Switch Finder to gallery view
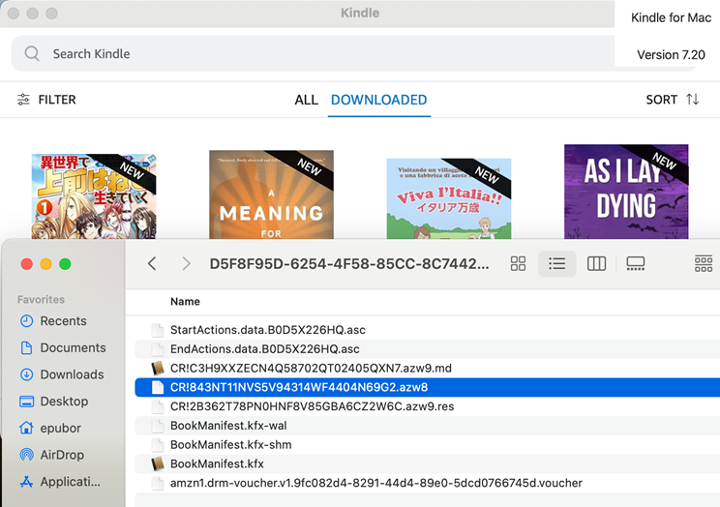The image size is (720, 507). pyautogui.click(x=636, y=263)
